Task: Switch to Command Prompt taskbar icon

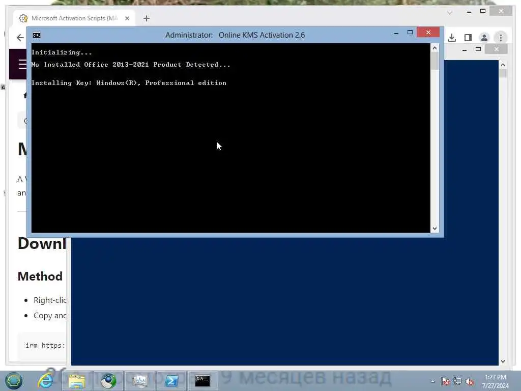Action: 202,381
